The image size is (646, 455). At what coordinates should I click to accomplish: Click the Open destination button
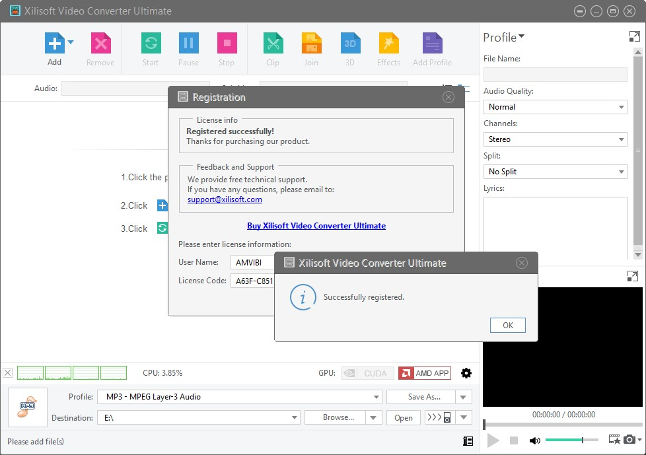click(x=404, y=417)
